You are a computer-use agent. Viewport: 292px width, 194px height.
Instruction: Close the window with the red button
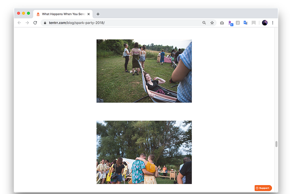click(x=18, y=13)
